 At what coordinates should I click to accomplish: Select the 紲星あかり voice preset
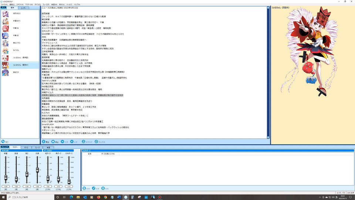click(x=20, y=21)
